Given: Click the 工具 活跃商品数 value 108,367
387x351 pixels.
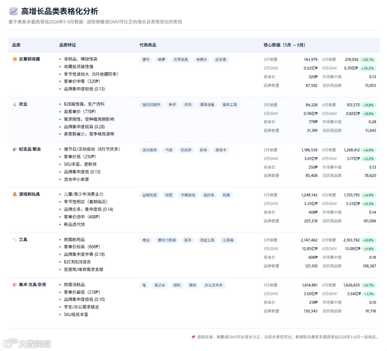Looking at the screenshot, I should [x=369, y=266].
